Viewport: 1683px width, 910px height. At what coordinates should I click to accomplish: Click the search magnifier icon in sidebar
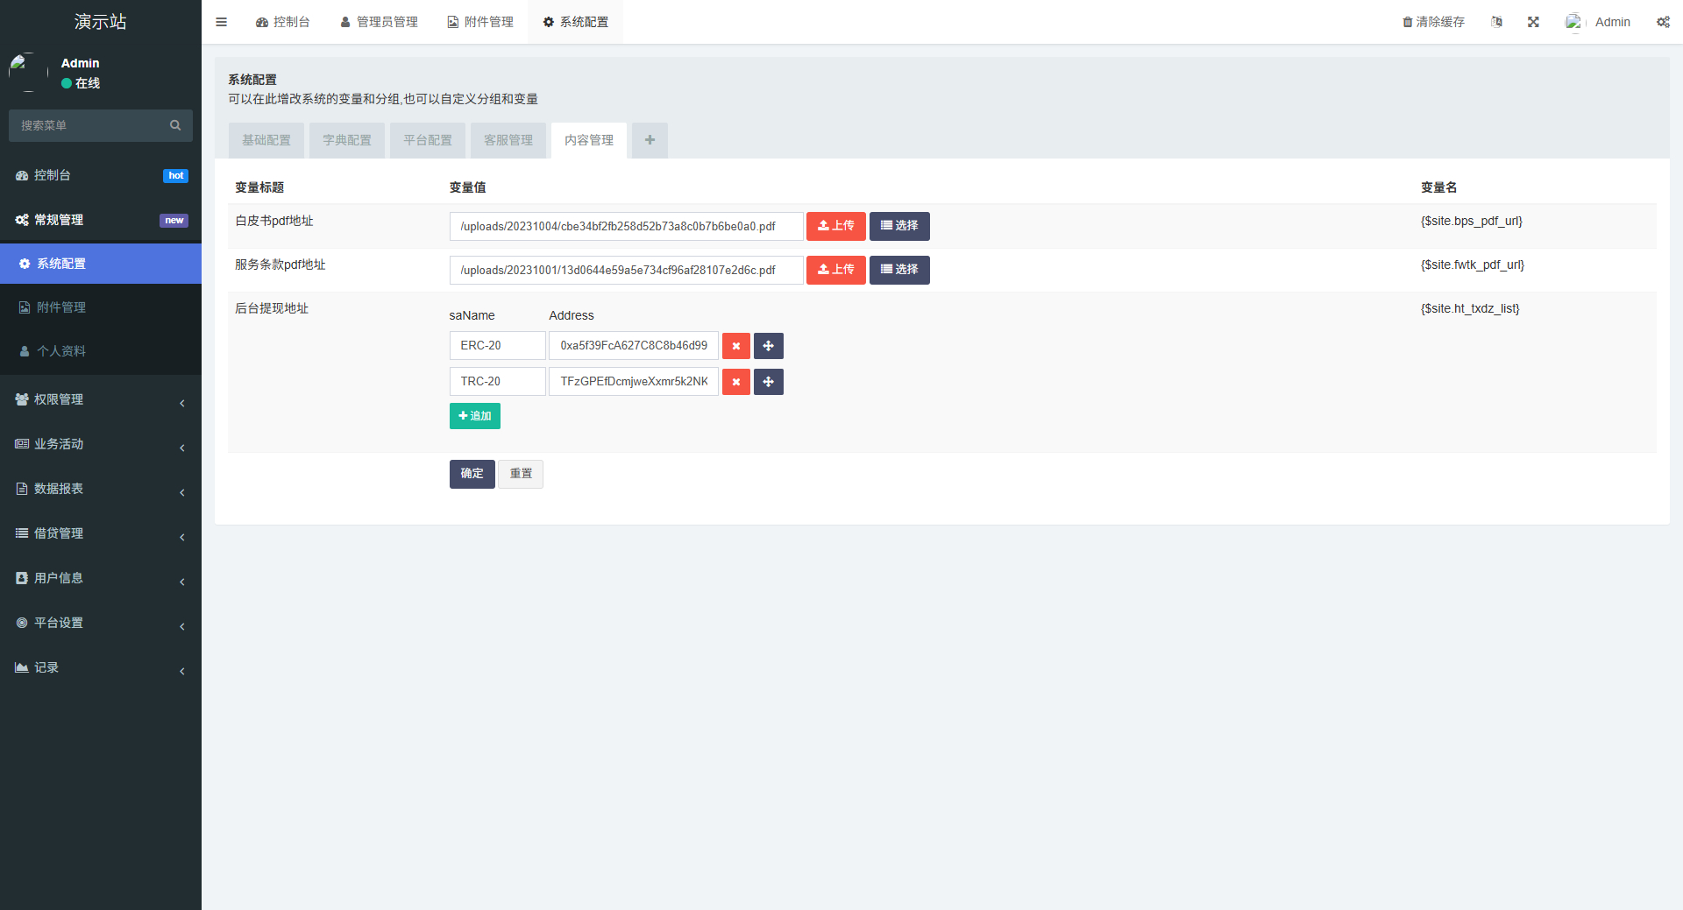[x=175, y=125]
